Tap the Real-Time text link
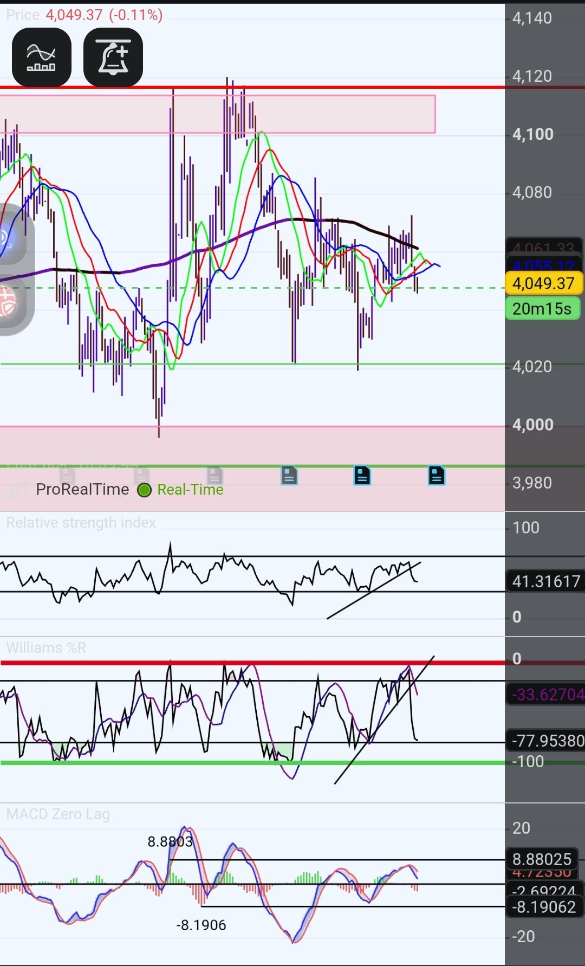This screenshot has width=585, height=966. (x=190, y=490)
